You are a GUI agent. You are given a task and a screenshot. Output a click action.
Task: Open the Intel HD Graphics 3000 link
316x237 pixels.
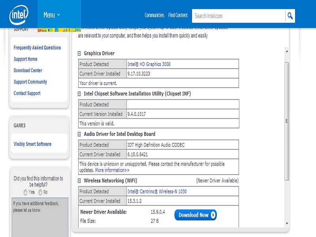click(x=149, y=64)
